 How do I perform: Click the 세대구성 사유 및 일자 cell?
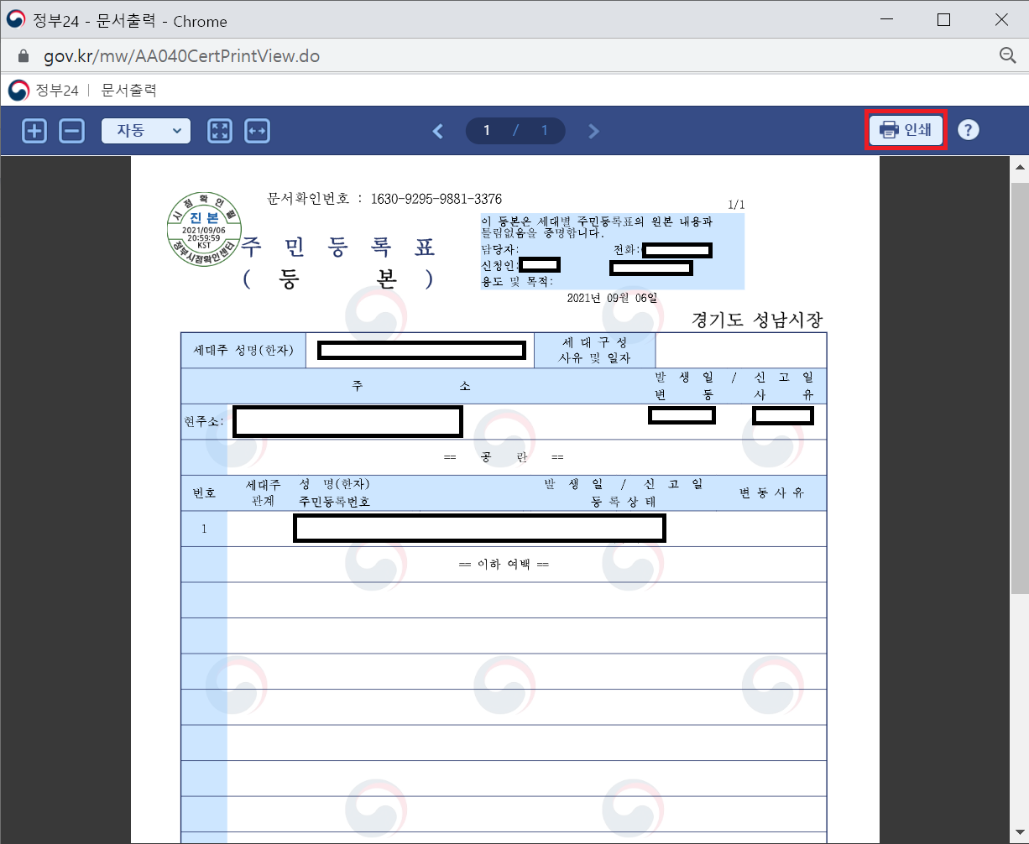(594, 350)
